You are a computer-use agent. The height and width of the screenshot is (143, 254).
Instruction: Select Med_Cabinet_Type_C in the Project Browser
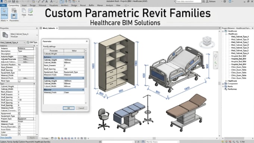coord(240,42)
